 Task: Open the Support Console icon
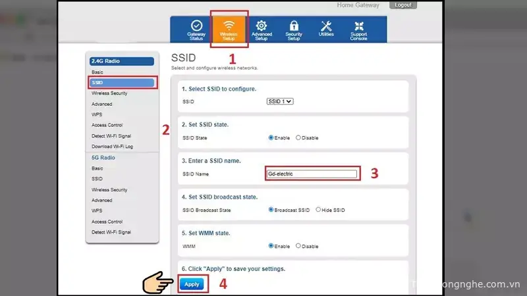pos(358,26)
